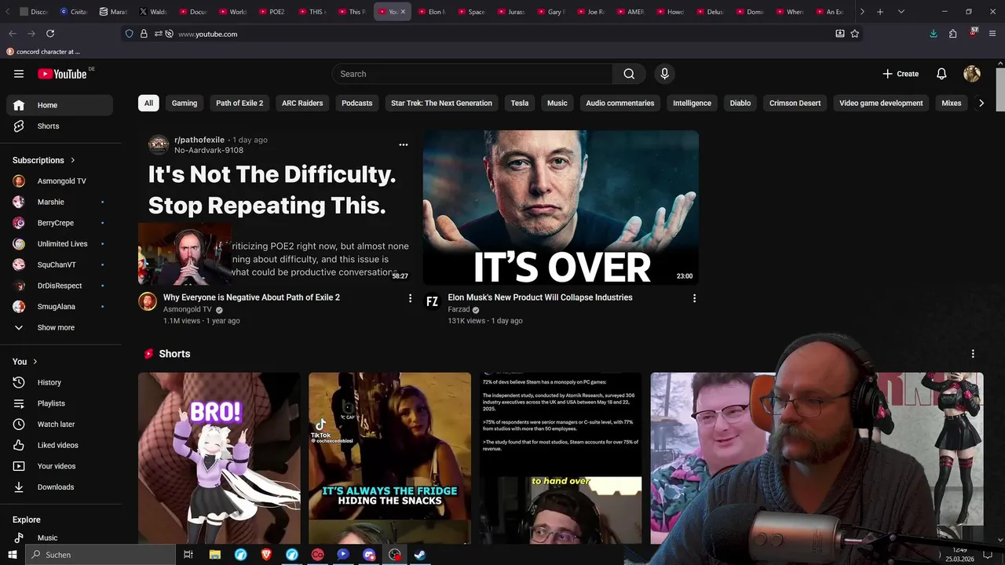Open SmugAlana subscription
Image resolution: width=1005 pixels, height=565 pixels.
[x=60, y=307]
